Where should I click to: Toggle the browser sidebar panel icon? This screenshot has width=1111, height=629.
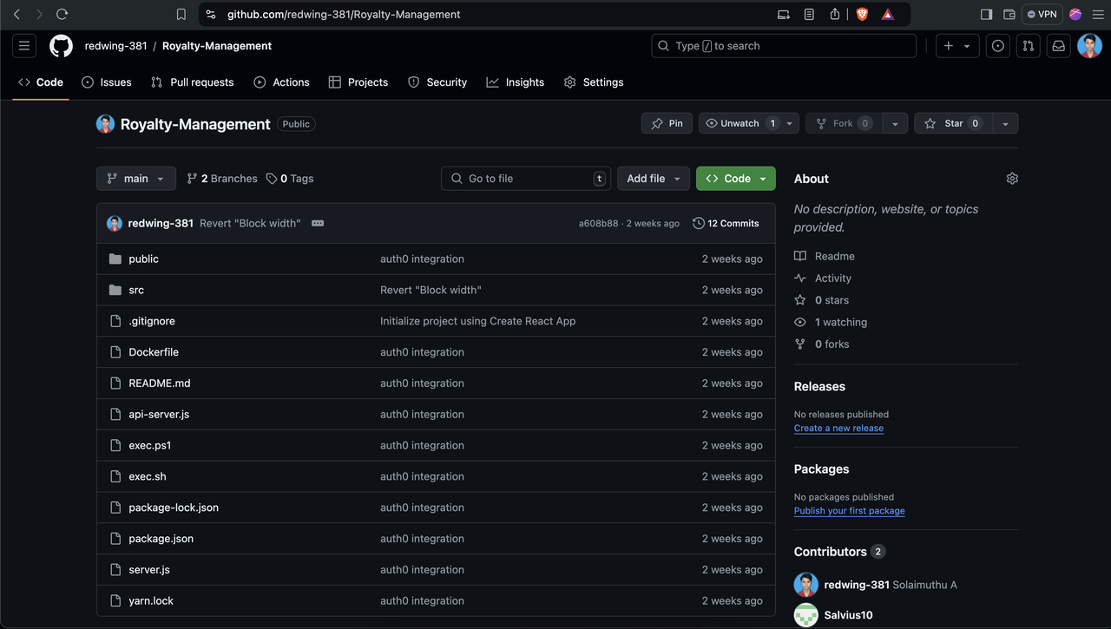pyautogui.click(x=986, y=14)
